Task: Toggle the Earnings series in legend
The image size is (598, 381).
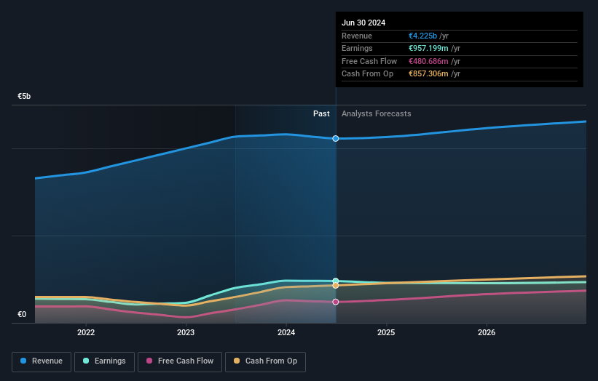Action: point(104,361)
